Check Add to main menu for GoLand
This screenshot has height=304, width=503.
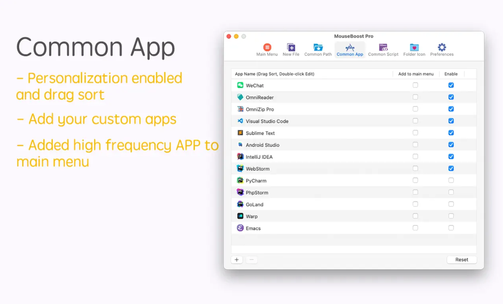point(415,204)
